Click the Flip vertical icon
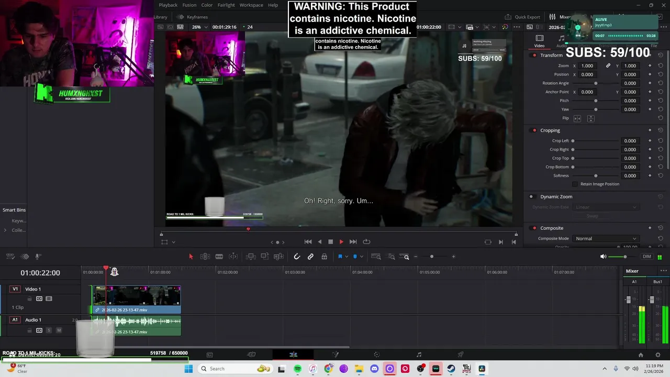Image resolution: width=670 pixels, height=377 pixels. (x=590, y=118)
